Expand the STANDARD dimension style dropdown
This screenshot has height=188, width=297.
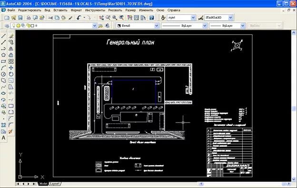230,18
